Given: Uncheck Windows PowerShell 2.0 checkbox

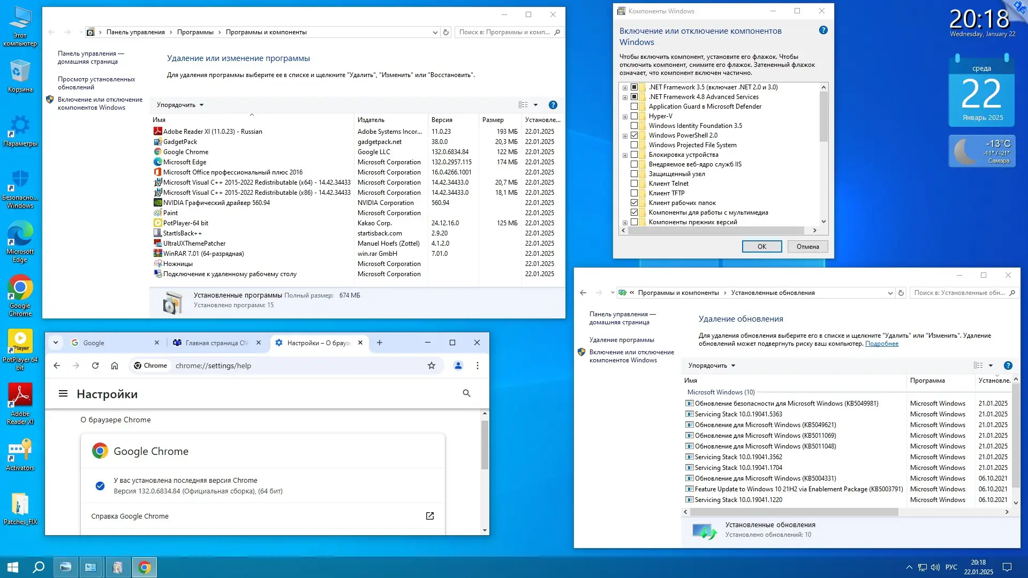Looking at the screenshot, I should point(634,135).
